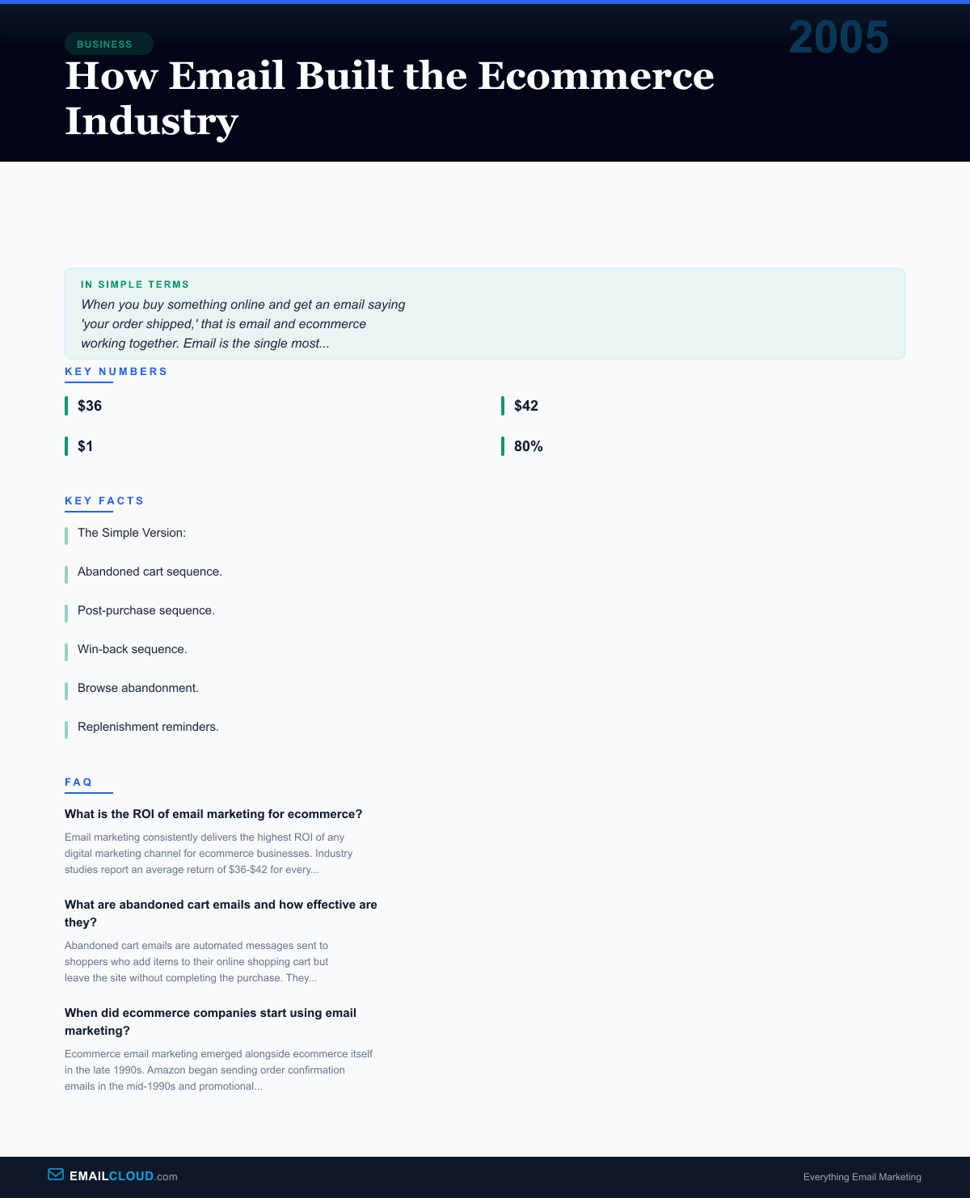Click the Browse abandonment fact

tap(138, 688)
